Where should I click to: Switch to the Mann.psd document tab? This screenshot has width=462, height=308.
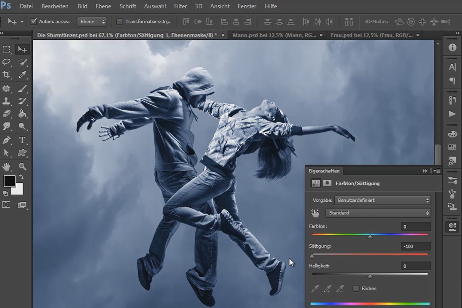click(x=275, y=35)
